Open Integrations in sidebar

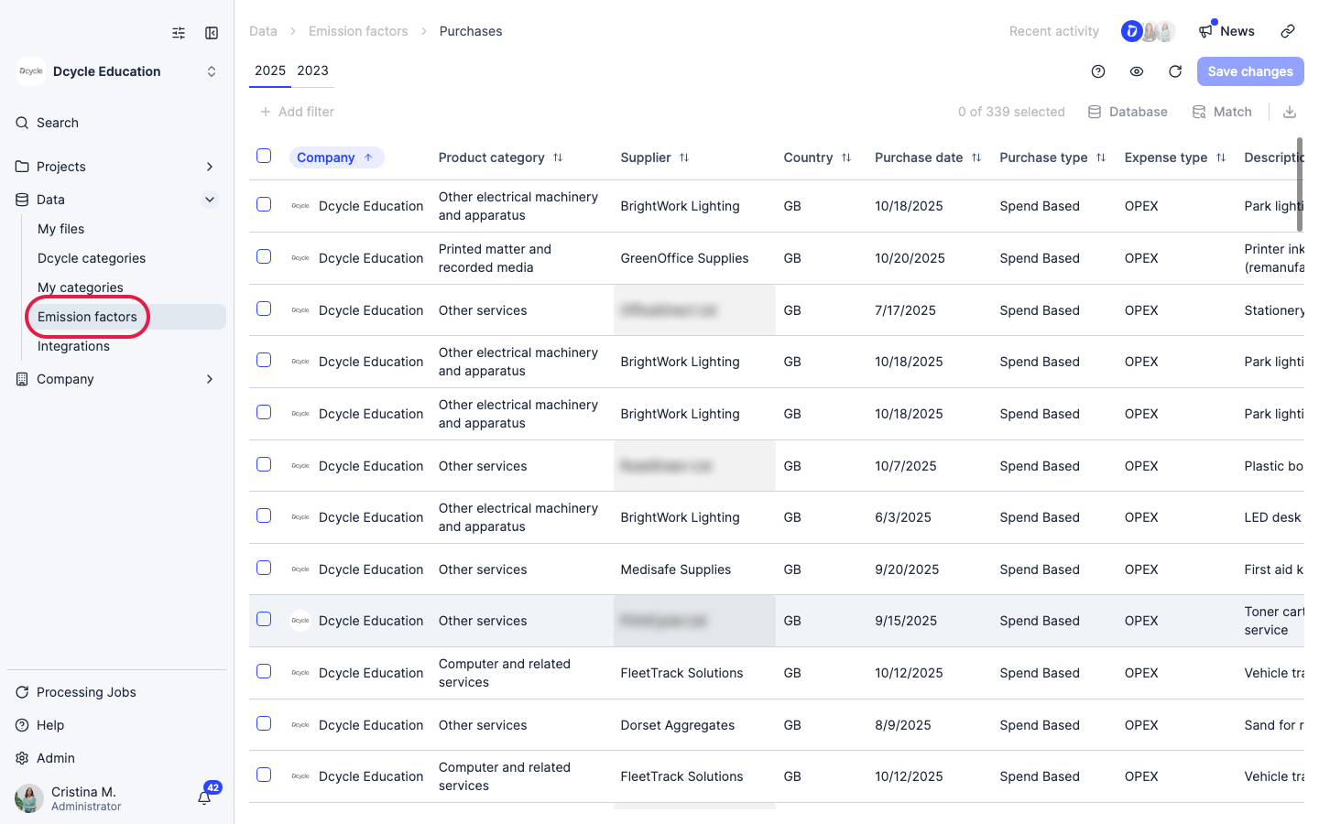(x=73, y=346)
